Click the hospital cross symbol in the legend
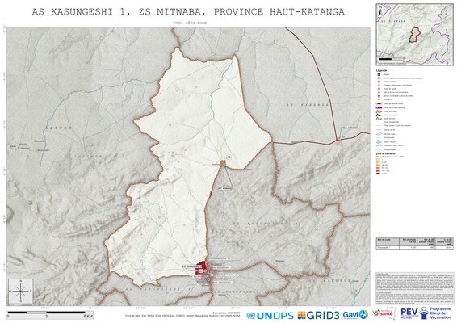 coord(379,74)
